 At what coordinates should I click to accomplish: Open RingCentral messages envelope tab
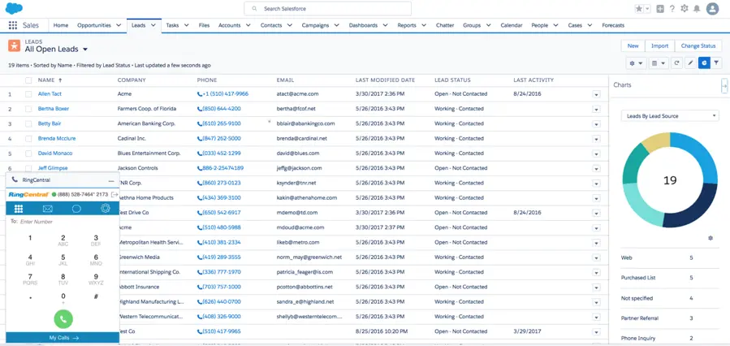(x=48, y=209)
